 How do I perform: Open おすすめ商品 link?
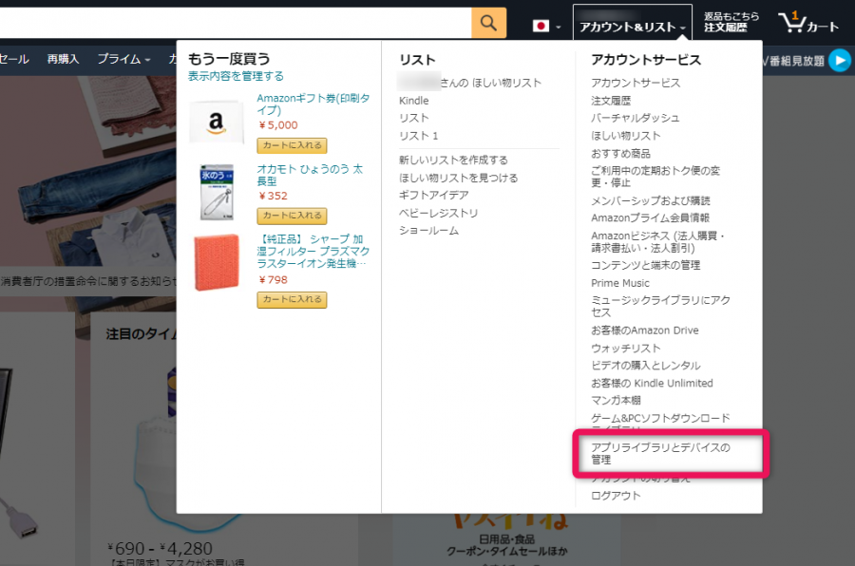tap(620, 154)
